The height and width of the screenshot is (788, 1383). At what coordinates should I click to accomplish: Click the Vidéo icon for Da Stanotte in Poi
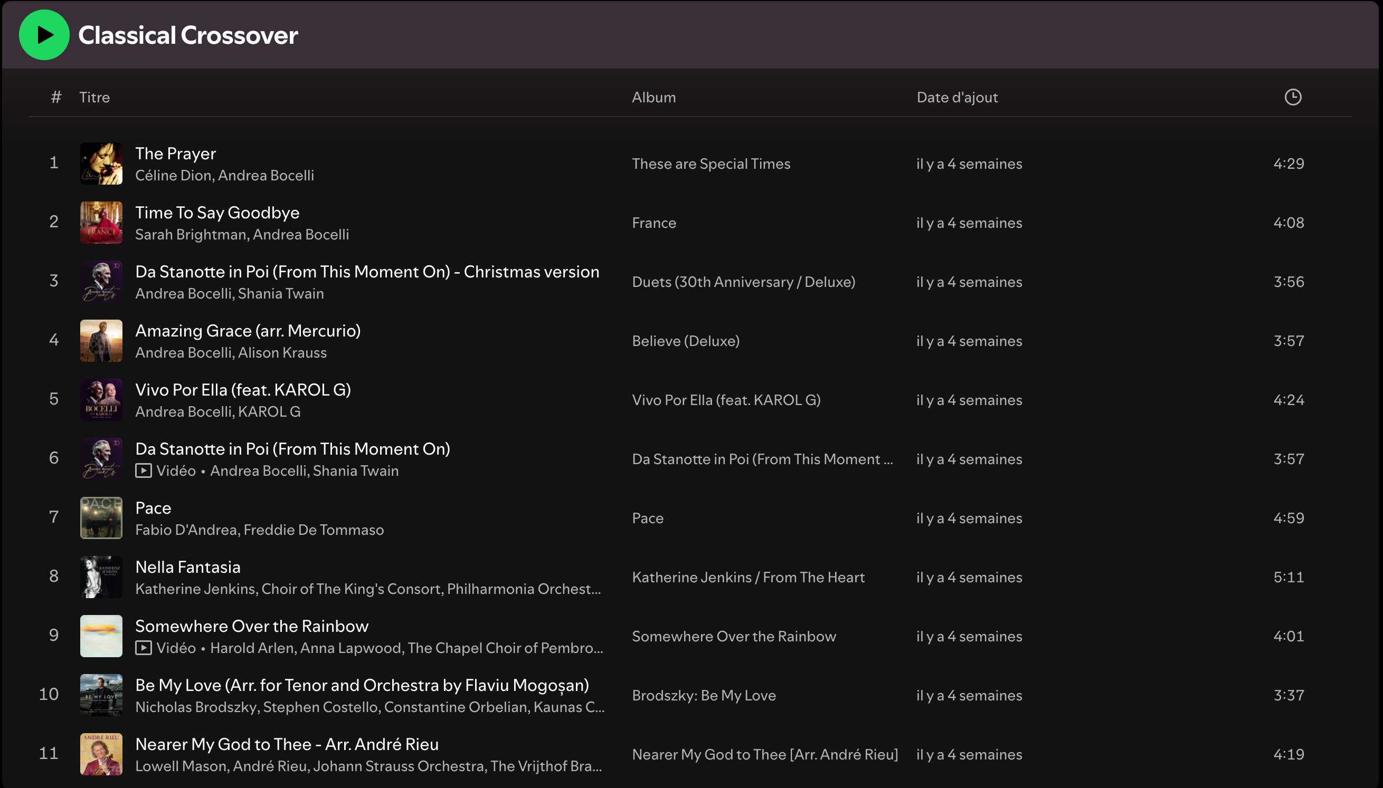click(143, 471)
